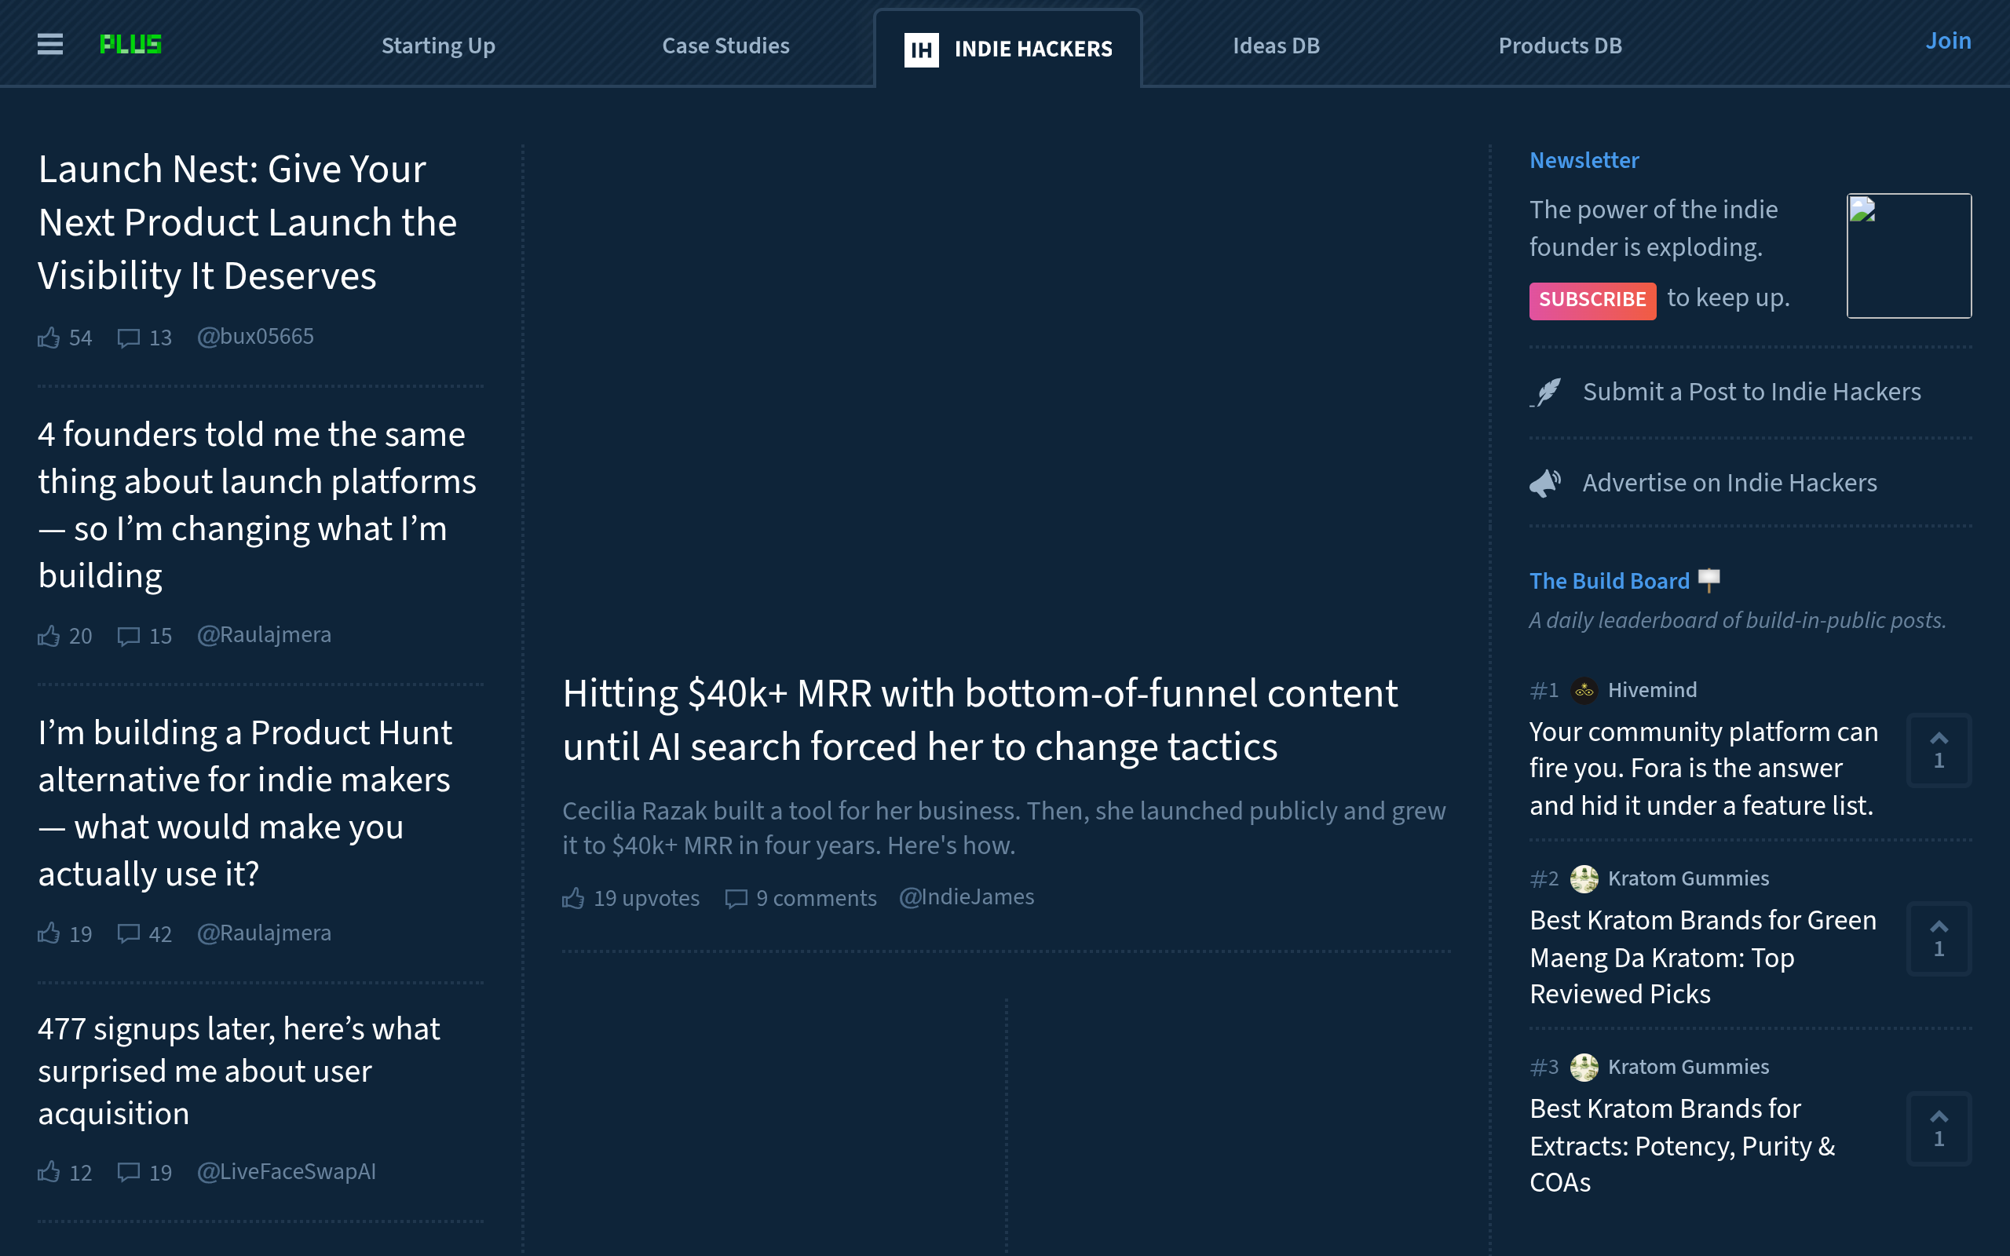Image resolution: width=2010 pixels, height=1256 pixels.
Task: Open the Launch Nest post title
Action: click(x=247, y=223)
